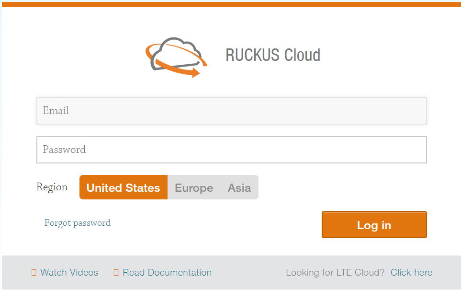This screenshot has height=290, width=461.
Task: Click the RUCKUS Cloud title text
Action: 273,55
